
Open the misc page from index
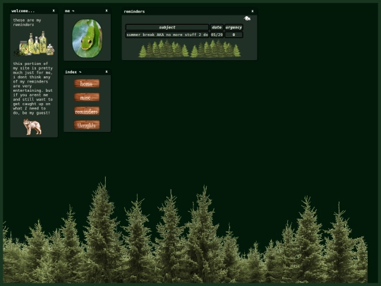[87, 97]
